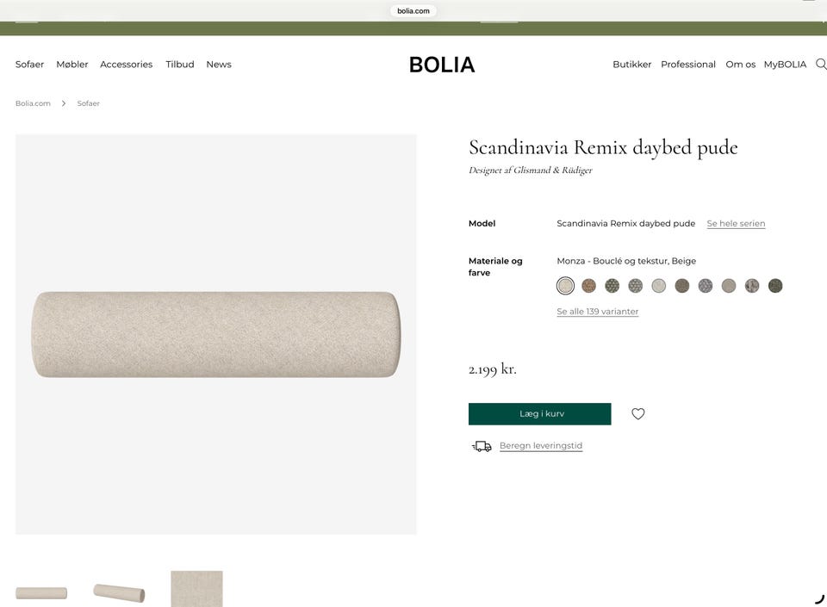This screenshot has height=607, width=827.
Task: Open the Sofaer menu
Action: [30, 65]
